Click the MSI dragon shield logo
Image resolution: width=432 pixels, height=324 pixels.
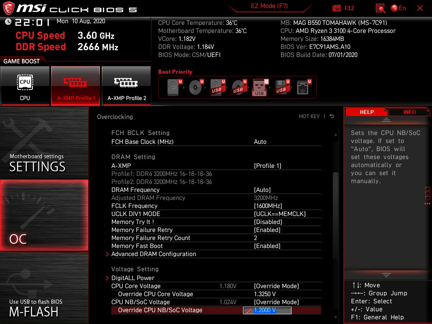click(8, 8)
